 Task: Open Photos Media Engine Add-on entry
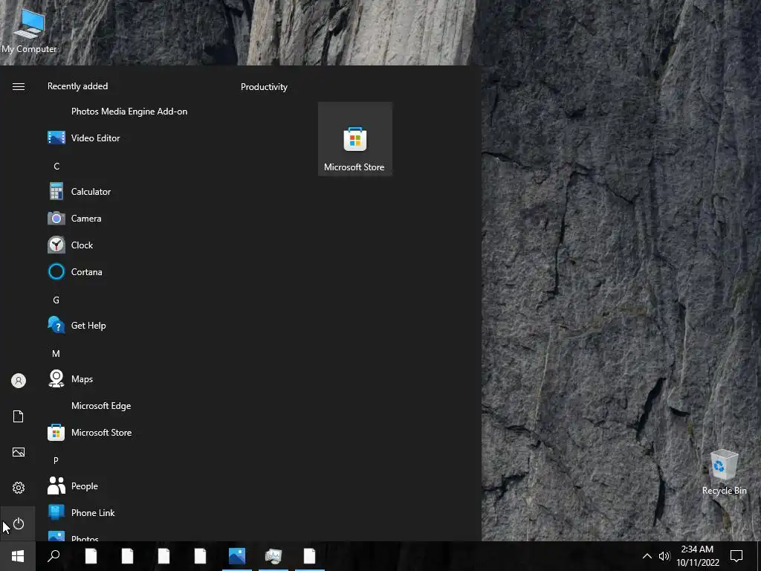(131, 112)
